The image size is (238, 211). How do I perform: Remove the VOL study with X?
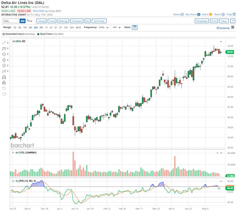[13, 153]
